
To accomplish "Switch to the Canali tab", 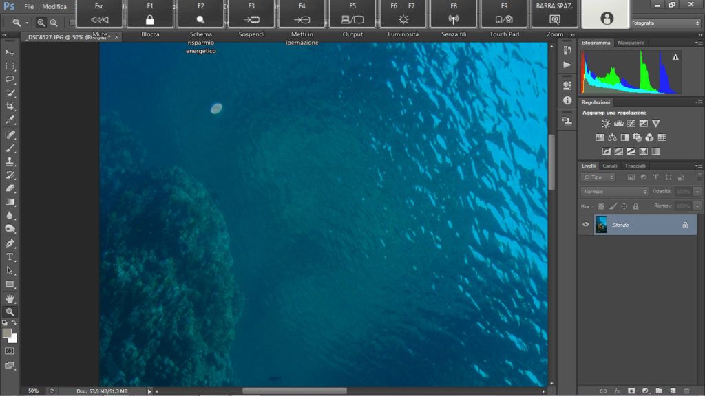I will click(610, 166).
